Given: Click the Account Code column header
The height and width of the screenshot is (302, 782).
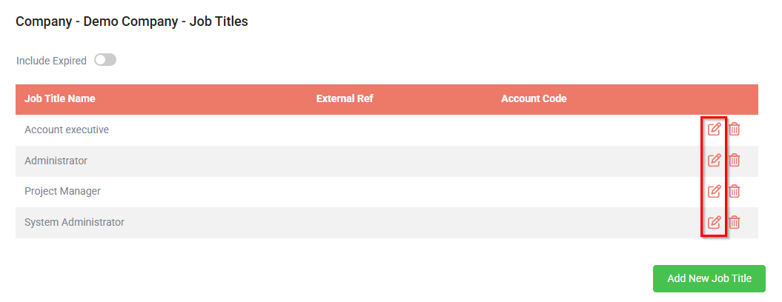Looking at the screenshot, I should coord(534,98).
